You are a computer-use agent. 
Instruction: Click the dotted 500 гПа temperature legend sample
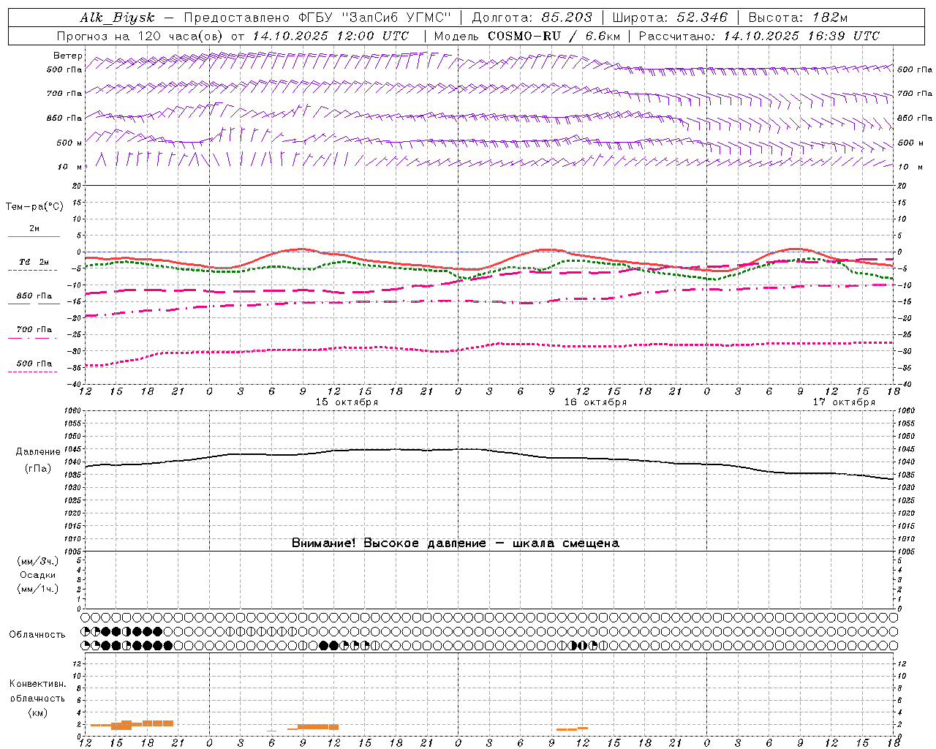tap(32, 372)
